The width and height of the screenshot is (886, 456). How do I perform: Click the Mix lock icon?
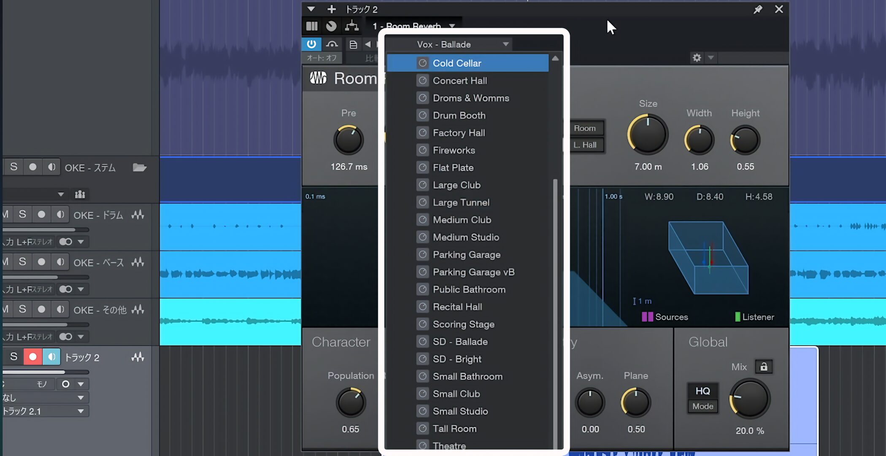(764, 367)
